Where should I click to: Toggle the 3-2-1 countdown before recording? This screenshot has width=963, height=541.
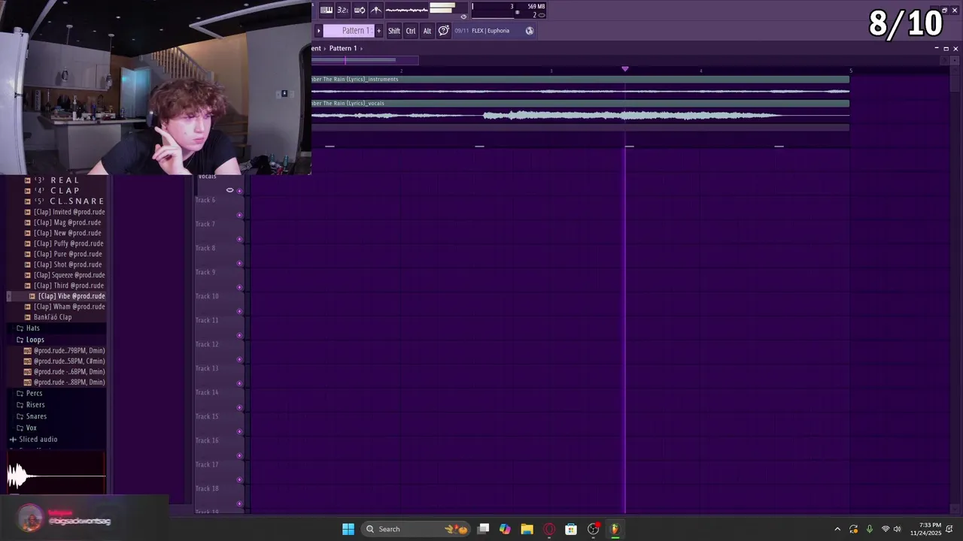click(x=342, y=10)
